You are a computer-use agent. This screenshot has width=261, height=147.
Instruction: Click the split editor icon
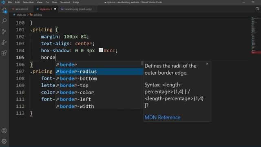coord(257,9)
